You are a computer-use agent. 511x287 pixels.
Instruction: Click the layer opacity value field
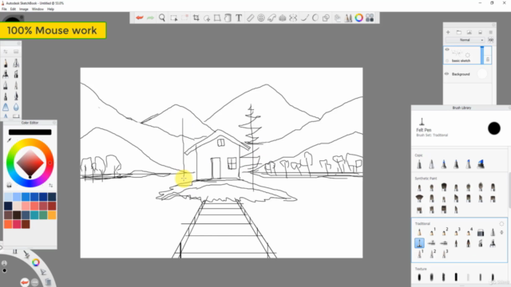click(490, 40)
